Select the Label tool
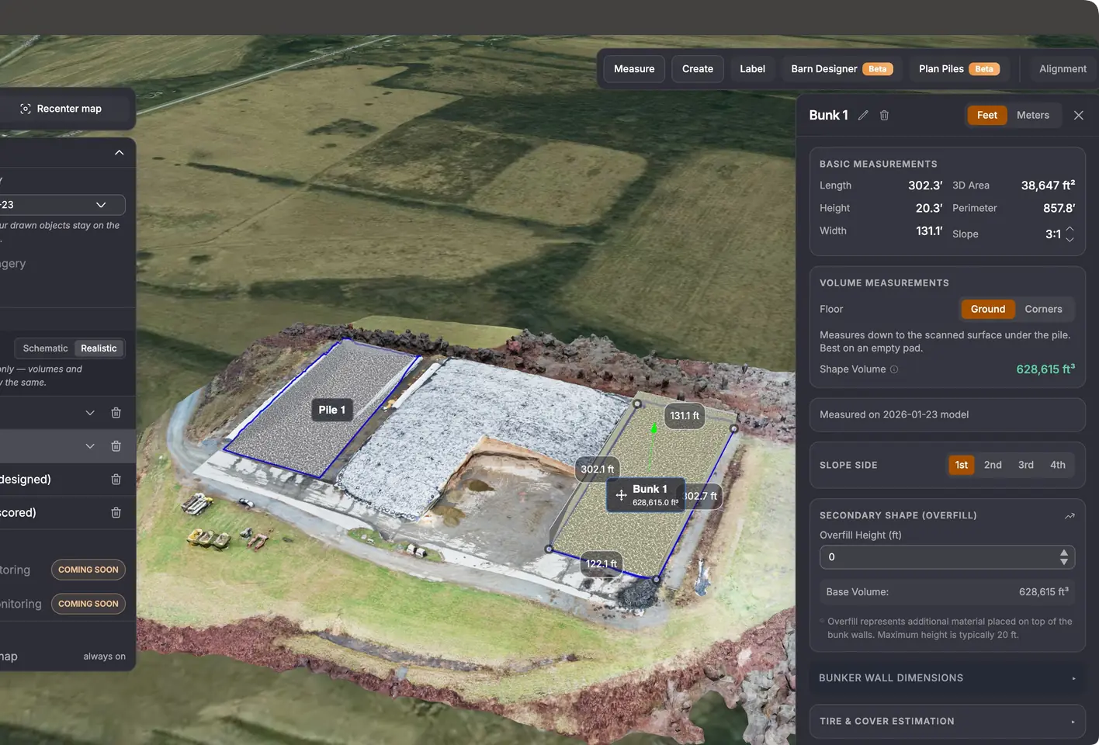Screen dimensions: 1099x745 (752, 69)
